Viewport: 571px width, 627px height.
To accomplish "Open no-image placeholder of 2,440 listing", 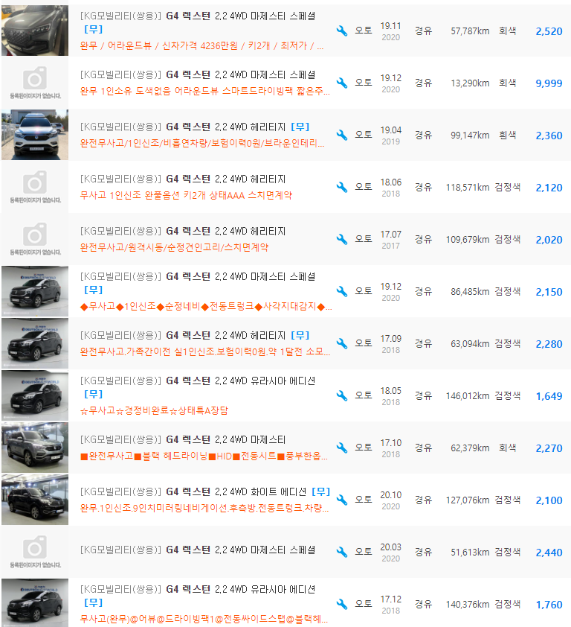I will pos(35,552).
